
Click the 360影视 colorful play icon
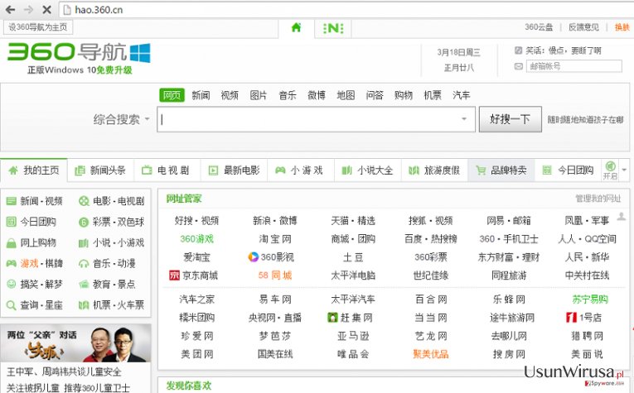[x=253, y=256]
